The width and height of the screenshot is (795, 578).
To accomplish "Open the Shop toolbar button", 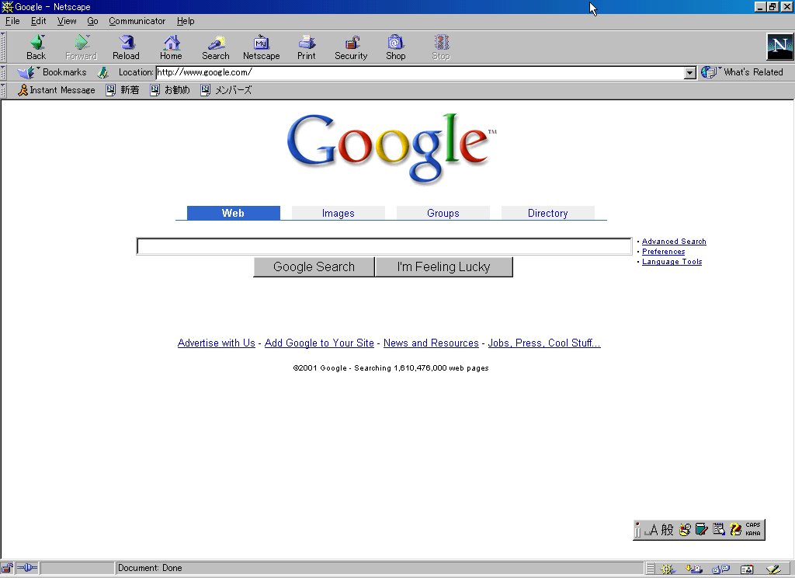I will 395,47.
